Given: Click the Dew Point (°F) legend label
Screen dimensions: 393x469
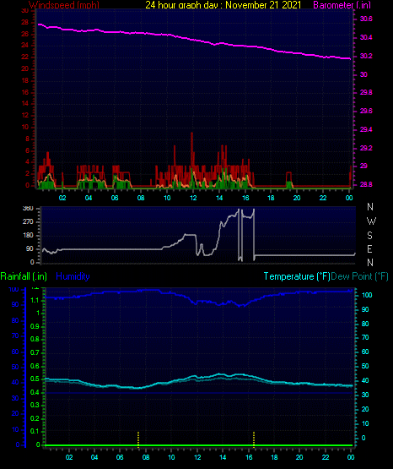Looking at the screenshot, I should pos(360,276).
